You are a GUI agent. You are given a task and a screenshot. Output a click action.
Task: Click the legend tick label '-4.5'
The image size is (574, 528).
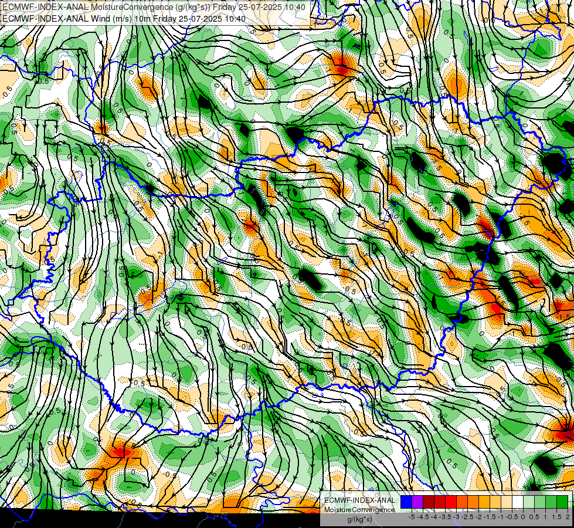(423, 517)
